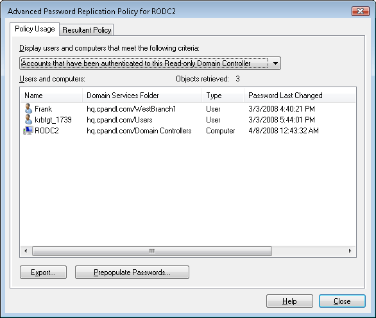The width and height of the screenshot is (376, 318).
Task: Click Prepopulate Passwords button
Action: [132, 272]
